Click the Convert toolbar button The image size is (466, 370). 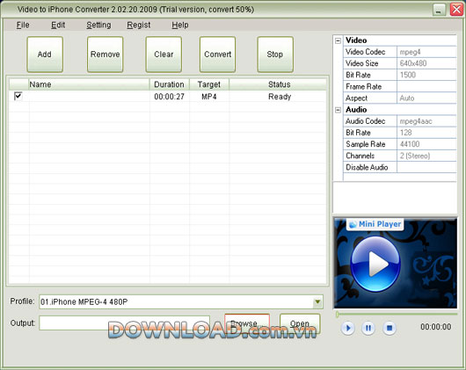point(217,54)
